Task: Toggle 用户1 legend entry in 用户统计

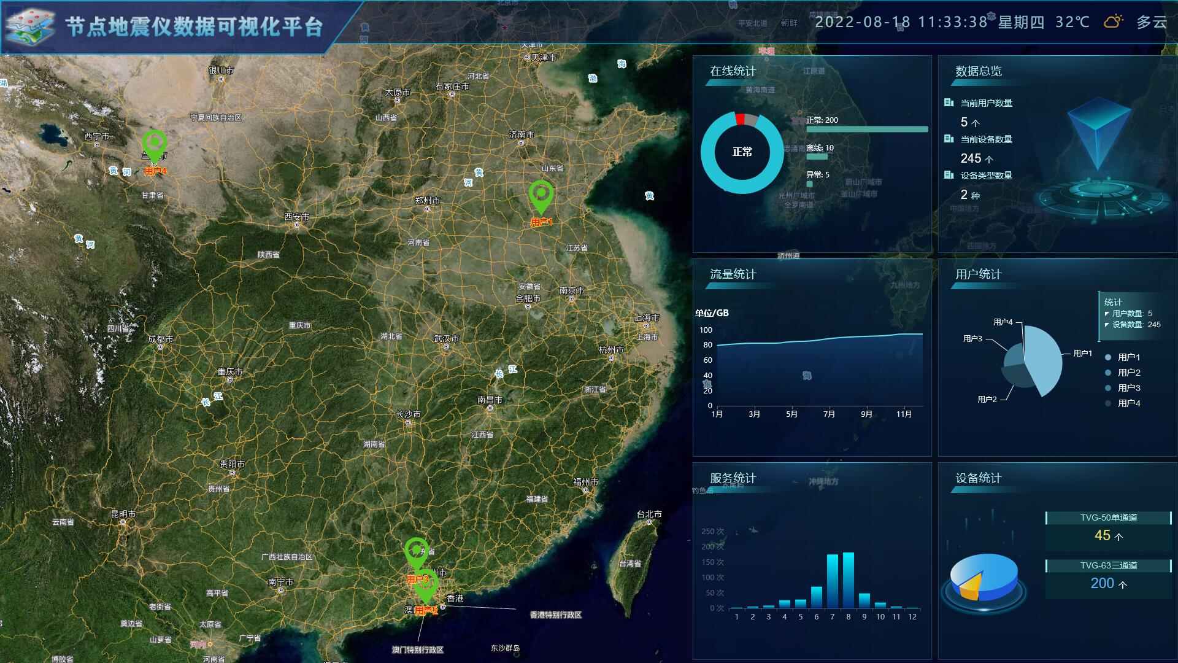Action: [x=1123, y=357]
